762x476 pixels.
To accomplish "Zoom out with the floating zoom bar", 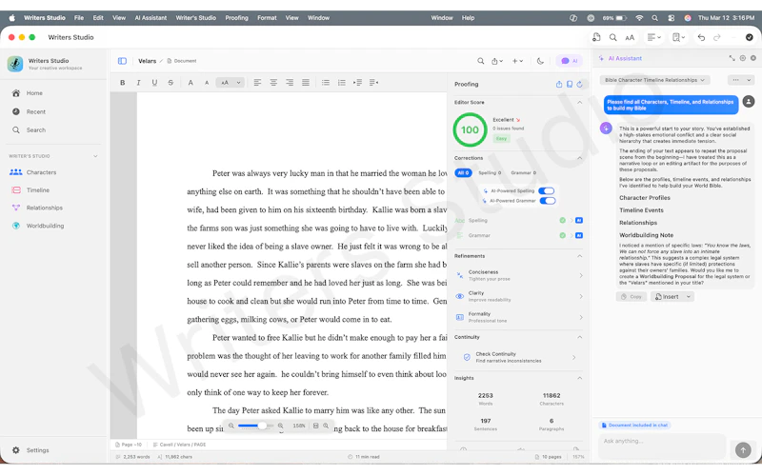I will (x=231, y=426).
